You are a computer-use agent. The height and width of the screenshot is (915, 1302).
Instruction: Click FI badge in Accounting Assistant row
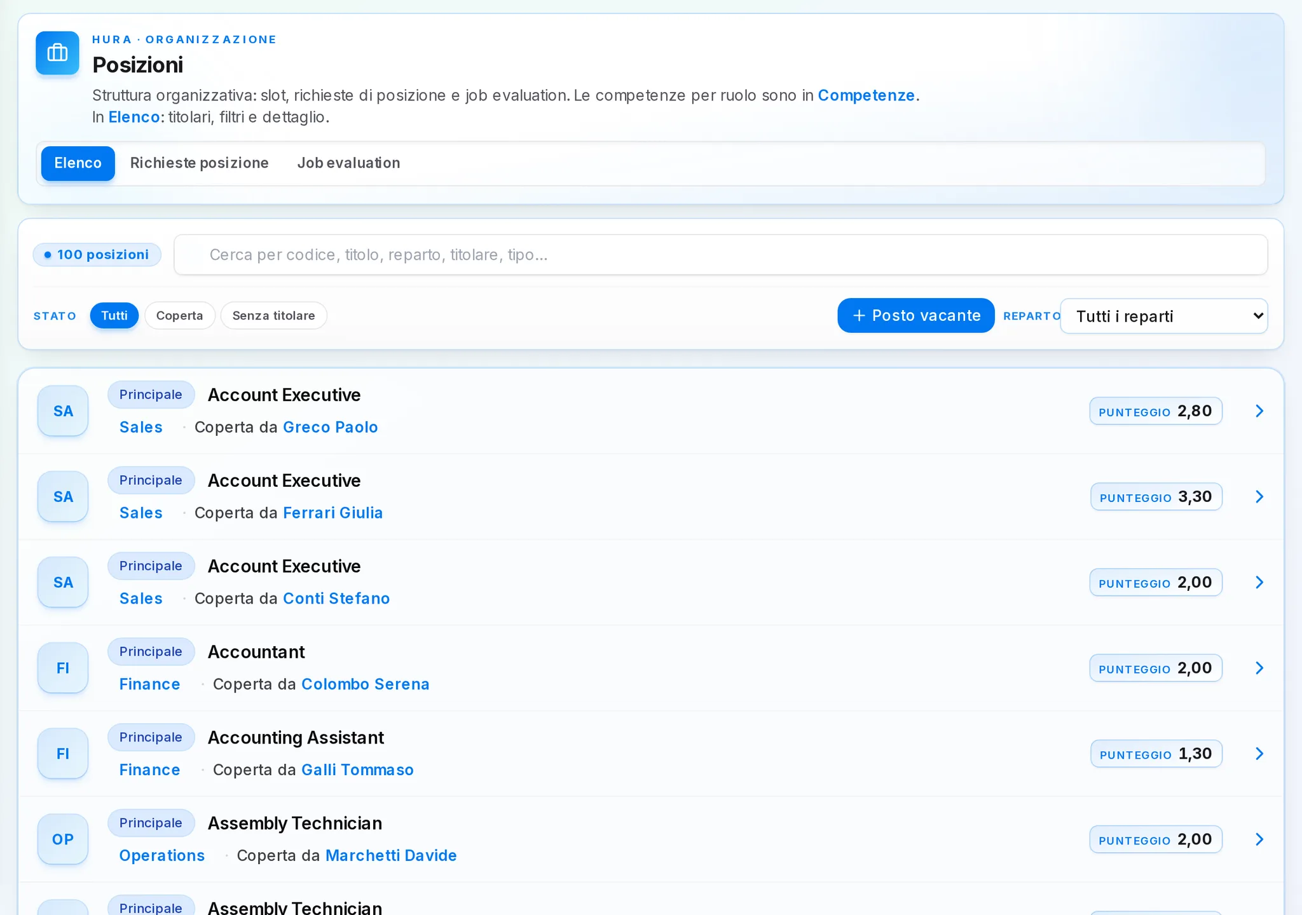click(63, 754)
